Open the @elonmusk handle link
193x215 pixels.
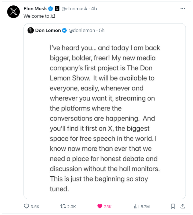tap(74, 9)
